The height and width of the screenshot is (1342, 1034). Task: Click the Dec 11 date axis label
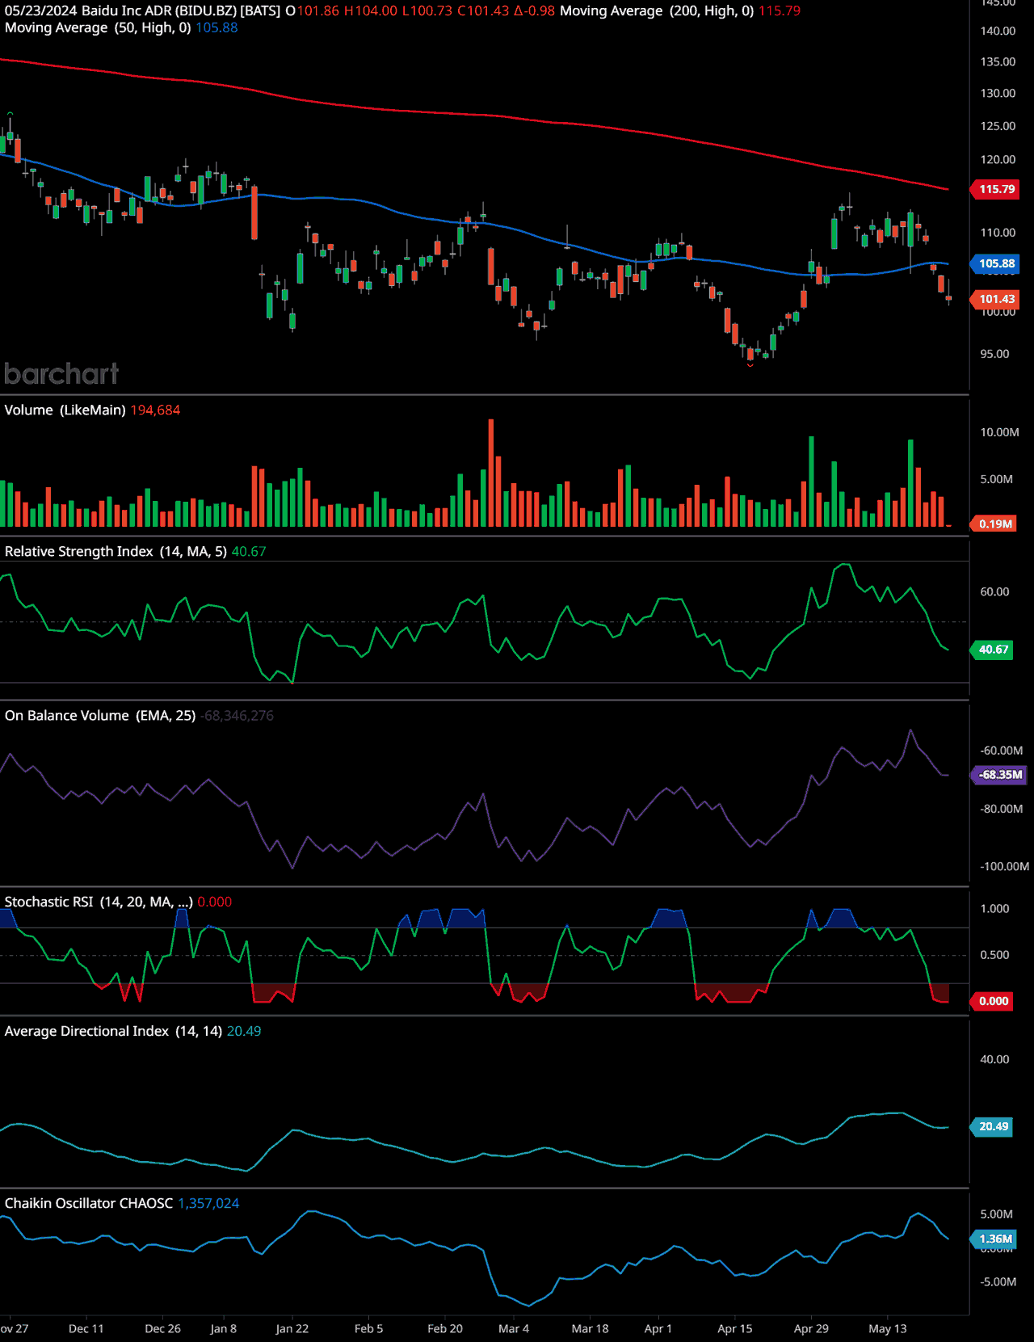(86, 1329)
